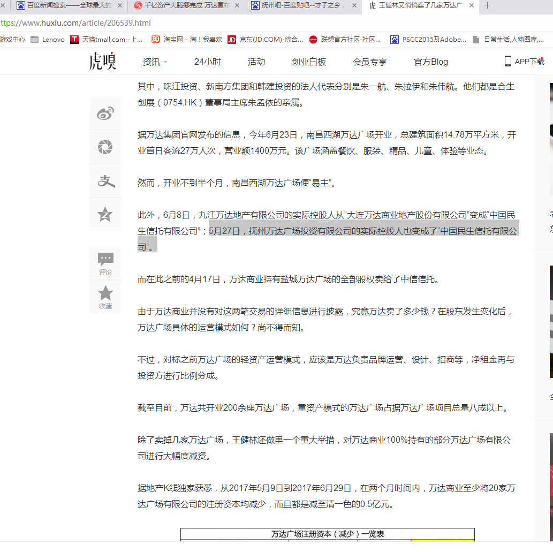The height and width of the screenshot is (552, 553).
Task: Share article to Weibo icon
Action: click(105, 113)
